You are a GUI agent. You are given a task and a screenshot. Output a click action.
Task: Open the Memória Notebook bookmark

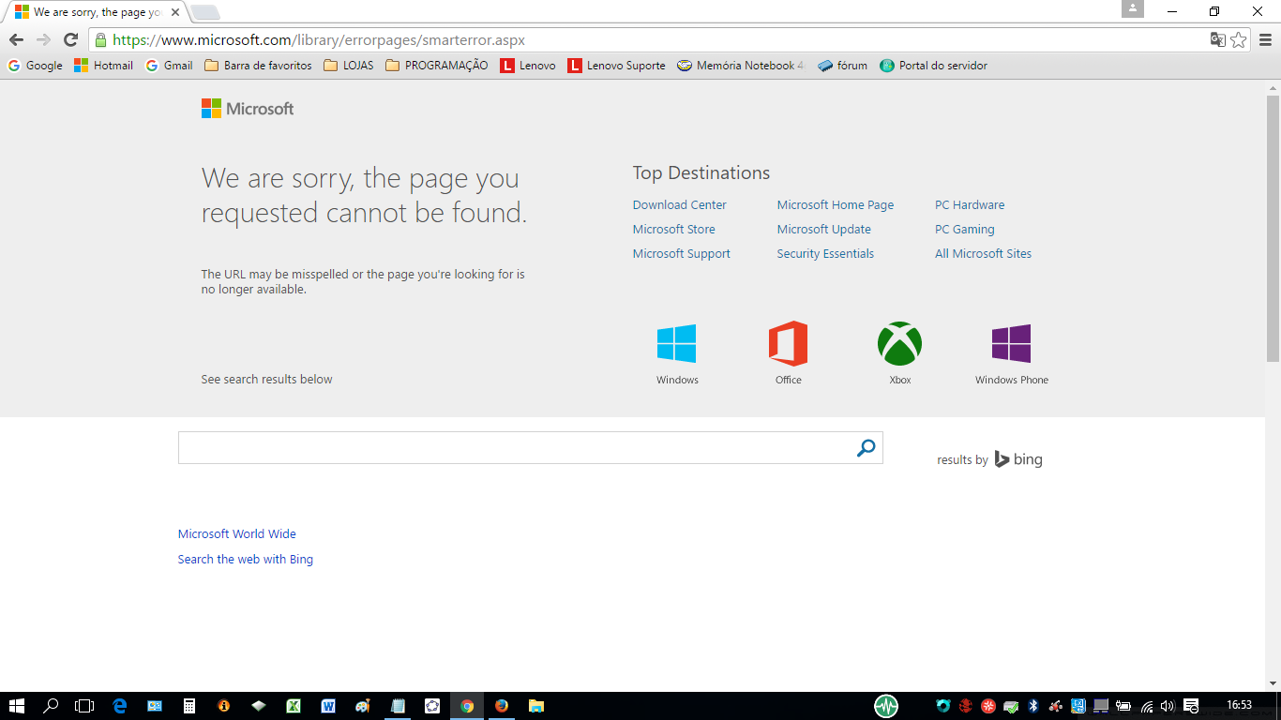pos(741,66)
